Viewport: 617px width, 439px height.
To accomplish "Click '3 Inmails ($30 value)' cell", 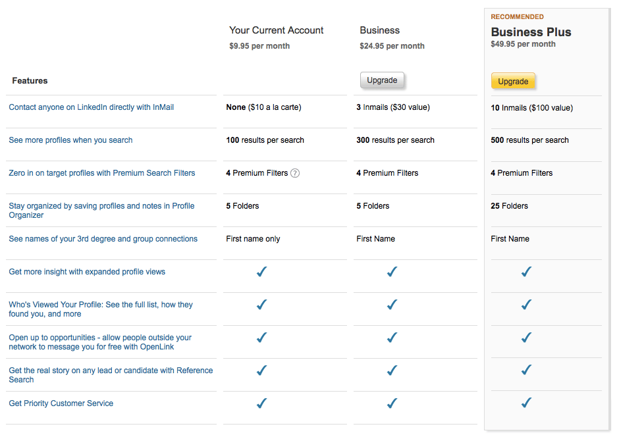I will click(392, 107).
